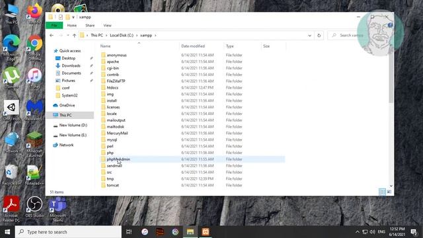Select Quick access in the navigation pane
The image size is (423, 238).
pyautogui.click(x=70, y=51)
